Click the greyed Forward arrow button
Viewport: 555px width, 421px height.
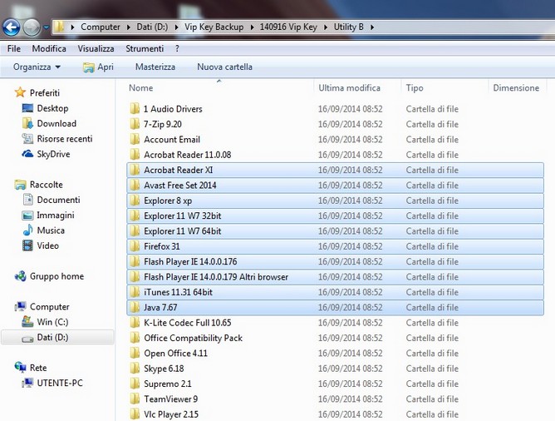pyautogui.click(x=31, y=27)
